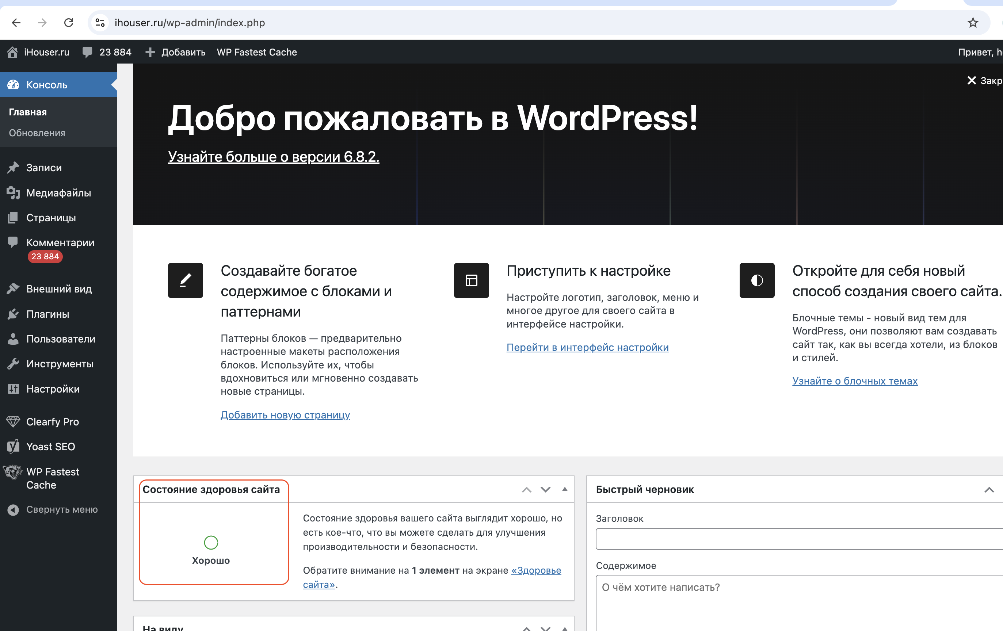The width and height of the screenshot is (1003, 631).
Task: Click the browser reload icon
Action: click(69, 23)
